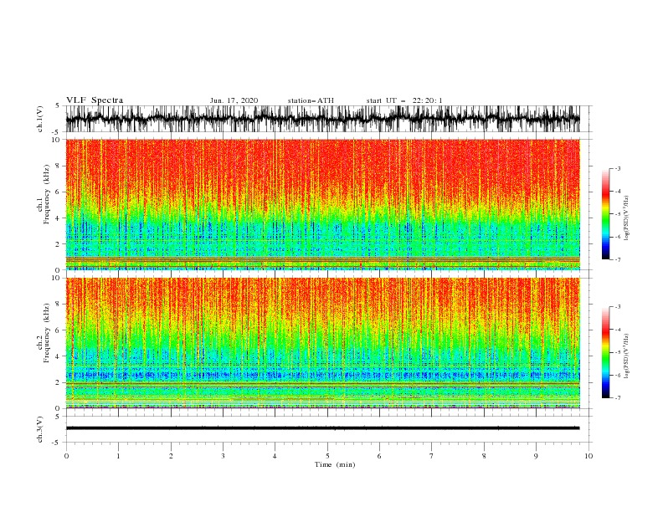Image resolution: width=663 pixels, height=512 pixels.
Task: Click the time axis tick label "8"
Action: 484,456
